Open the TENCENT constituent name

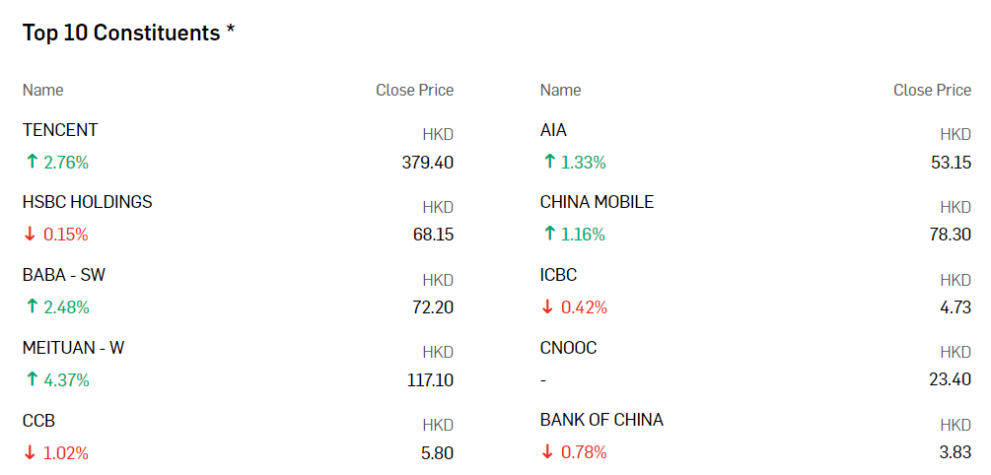click(60, 130)
